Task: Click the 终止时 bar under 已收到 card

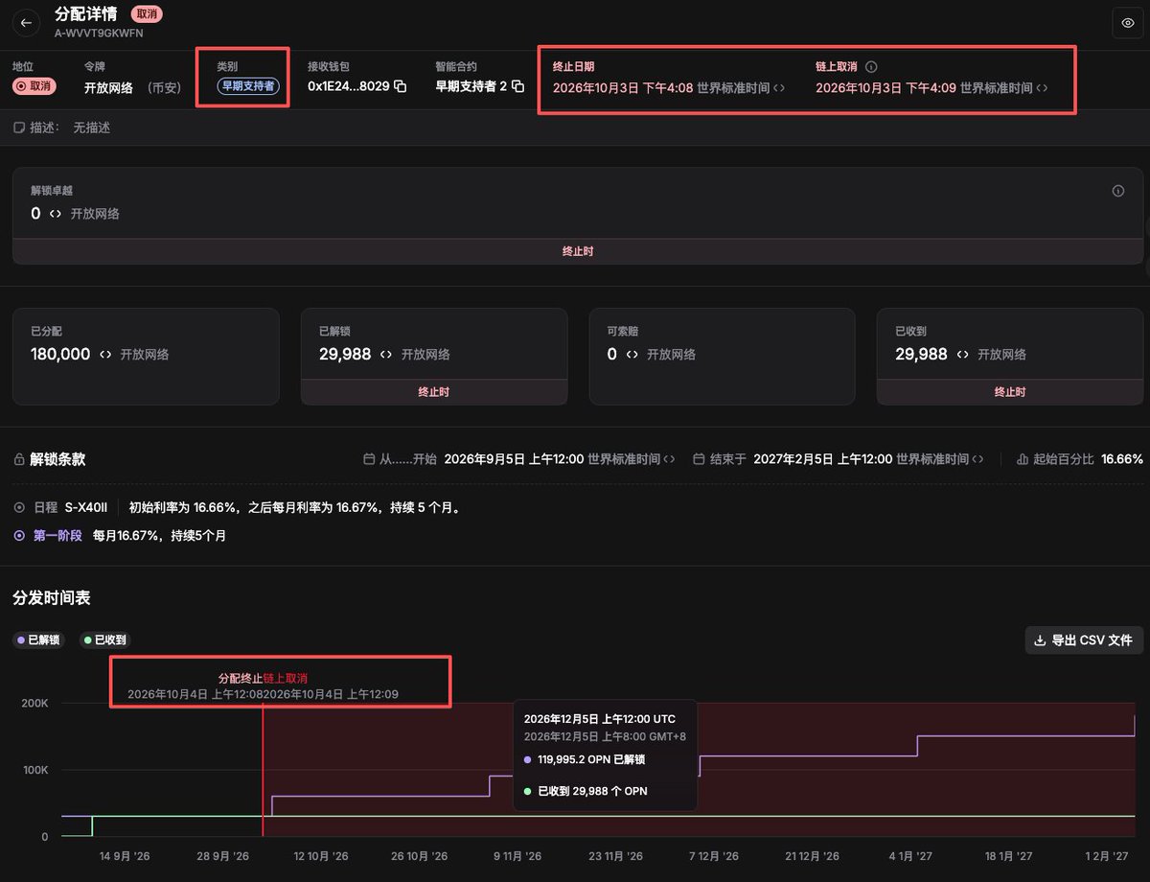Action: [1010, 392]
